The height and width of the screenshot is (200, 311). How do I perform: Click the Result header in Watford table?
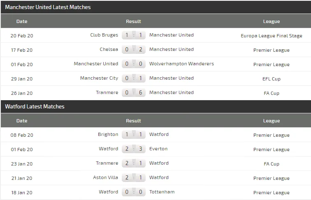tap(133, 121)
